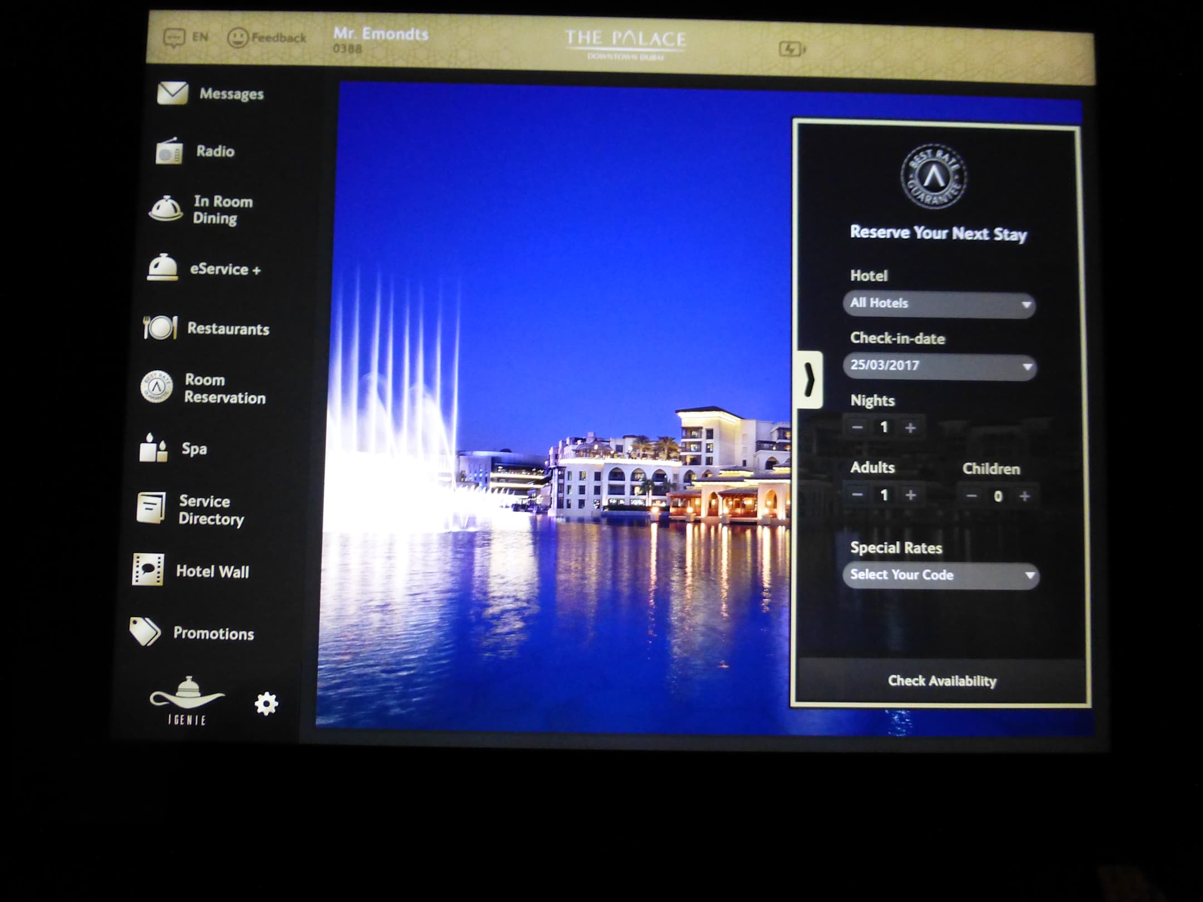This screenshot has height=902, width=1203.
Task: Open settings via the gear icon
Action: [x=266, y=704]
